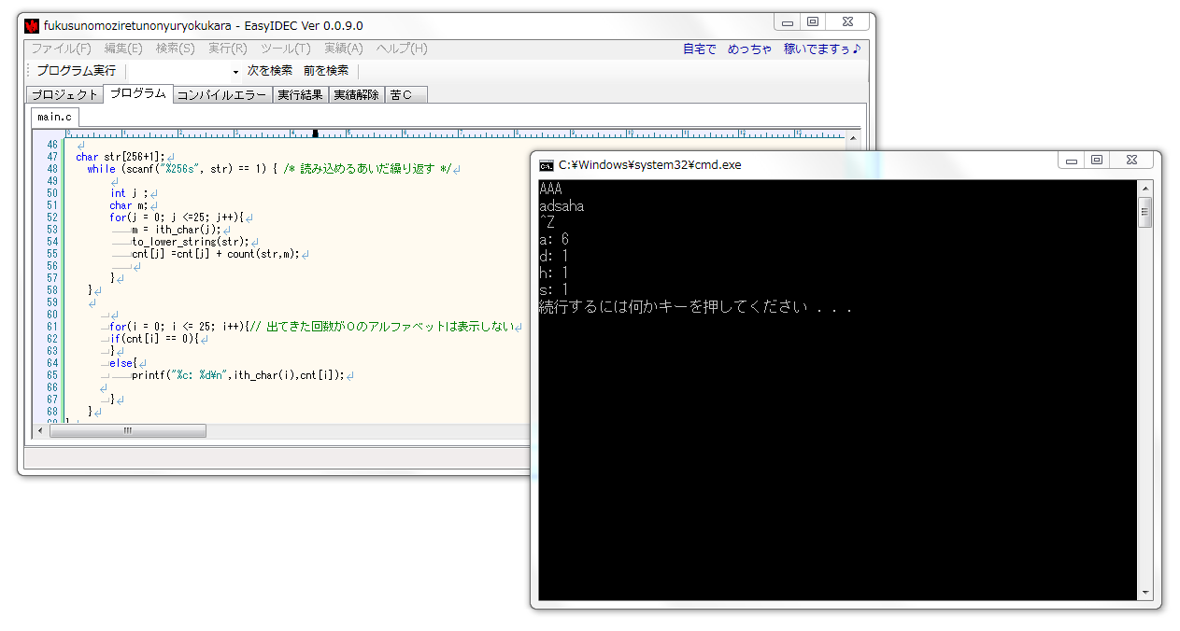Click 次を検索 to find next match

269,70
